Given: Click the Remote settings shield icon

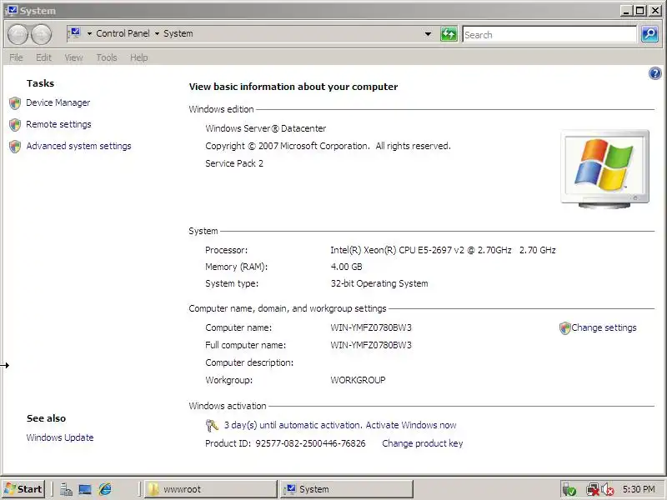Looking at the screenshot, I should click(x=15, y=124).
